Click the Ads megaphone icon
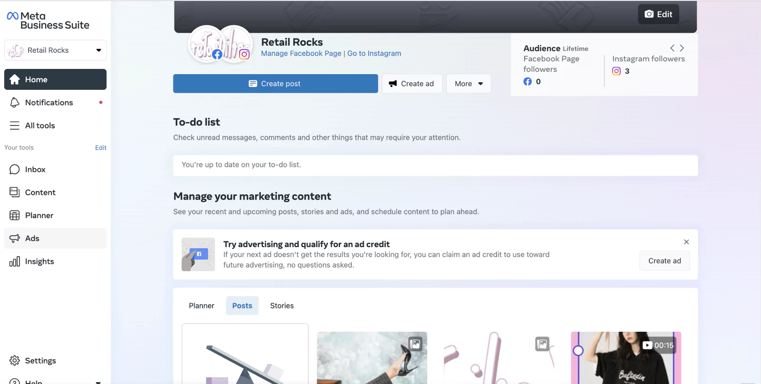 (x=15, y=238)
